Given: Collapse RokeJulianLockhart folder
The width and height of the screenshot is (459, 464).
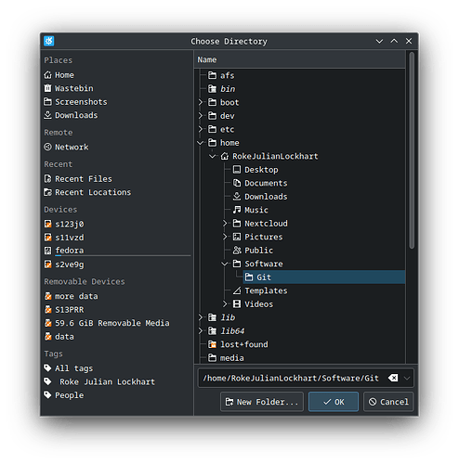Looking at the screenshot, I should tap(213, 156).
